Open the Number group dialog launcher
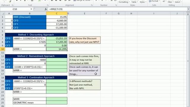The image size is (190, 107). (116, 5)
